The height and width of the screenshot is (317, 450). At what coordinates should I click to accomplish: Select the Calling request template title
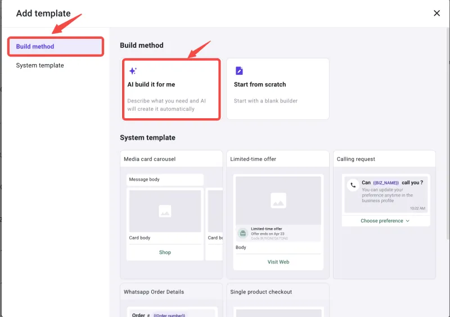point(356,159)
